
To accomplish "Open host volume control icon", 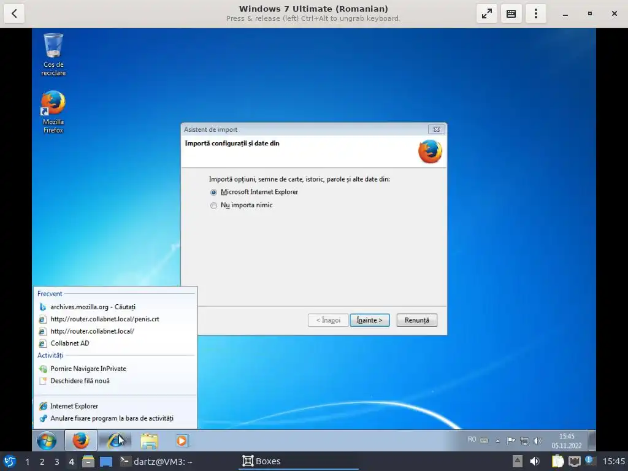I will click(535, 461).
